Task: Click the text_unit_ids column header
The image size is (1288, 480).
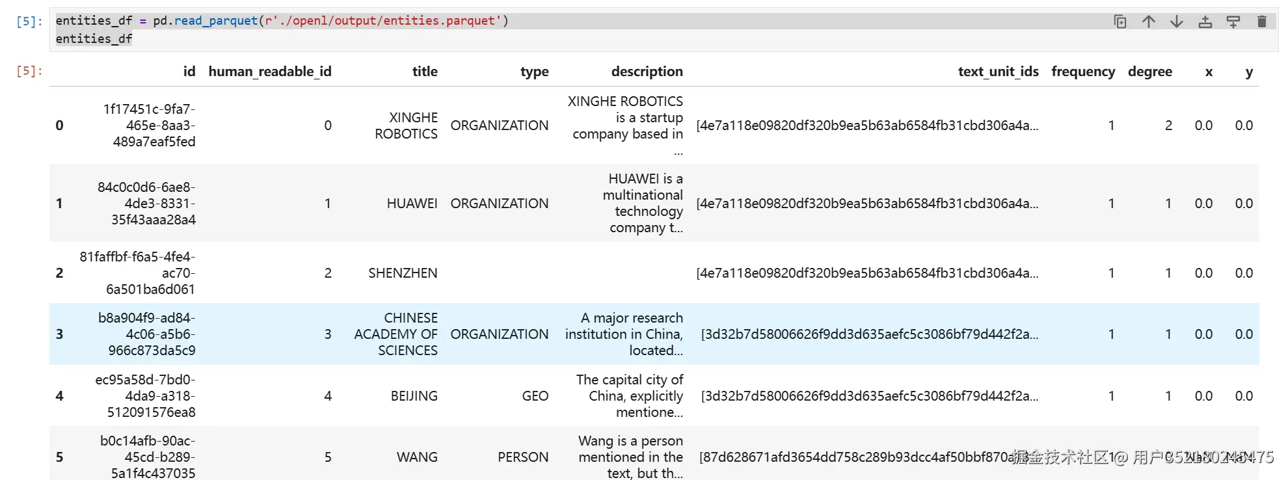Action: (998, 72)
